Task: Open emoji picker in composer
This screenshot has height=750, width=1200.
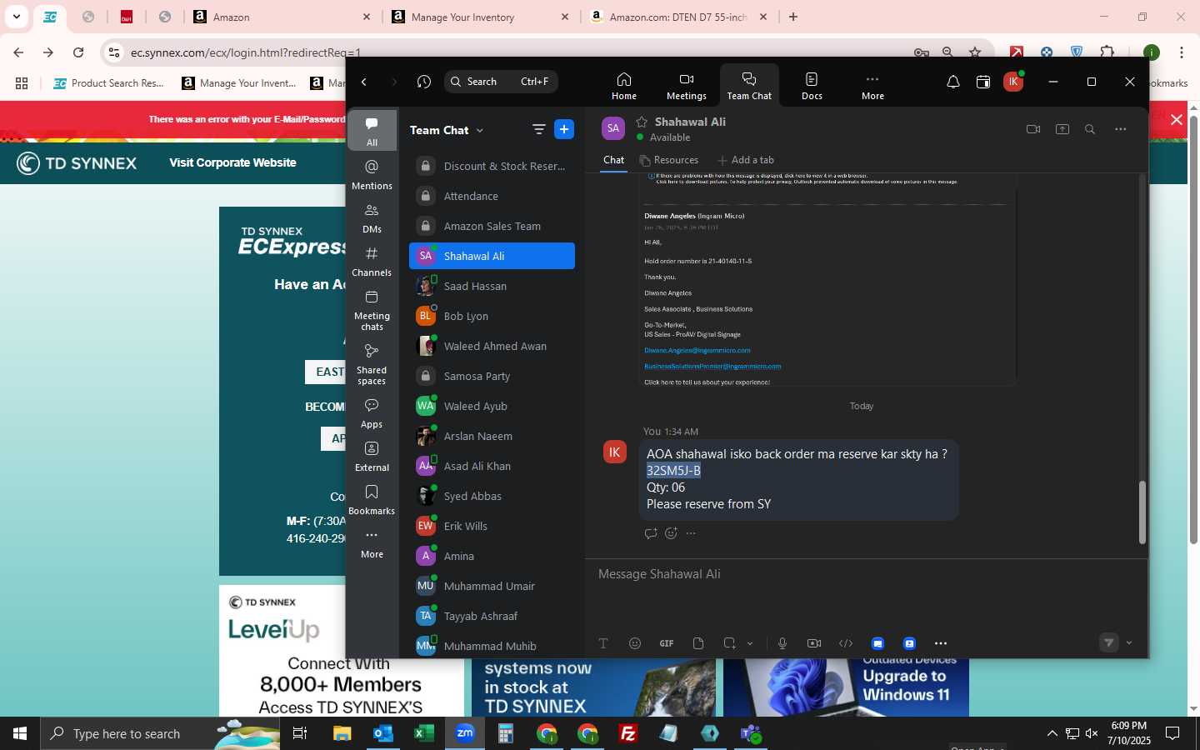Action: tap(635, 643)
